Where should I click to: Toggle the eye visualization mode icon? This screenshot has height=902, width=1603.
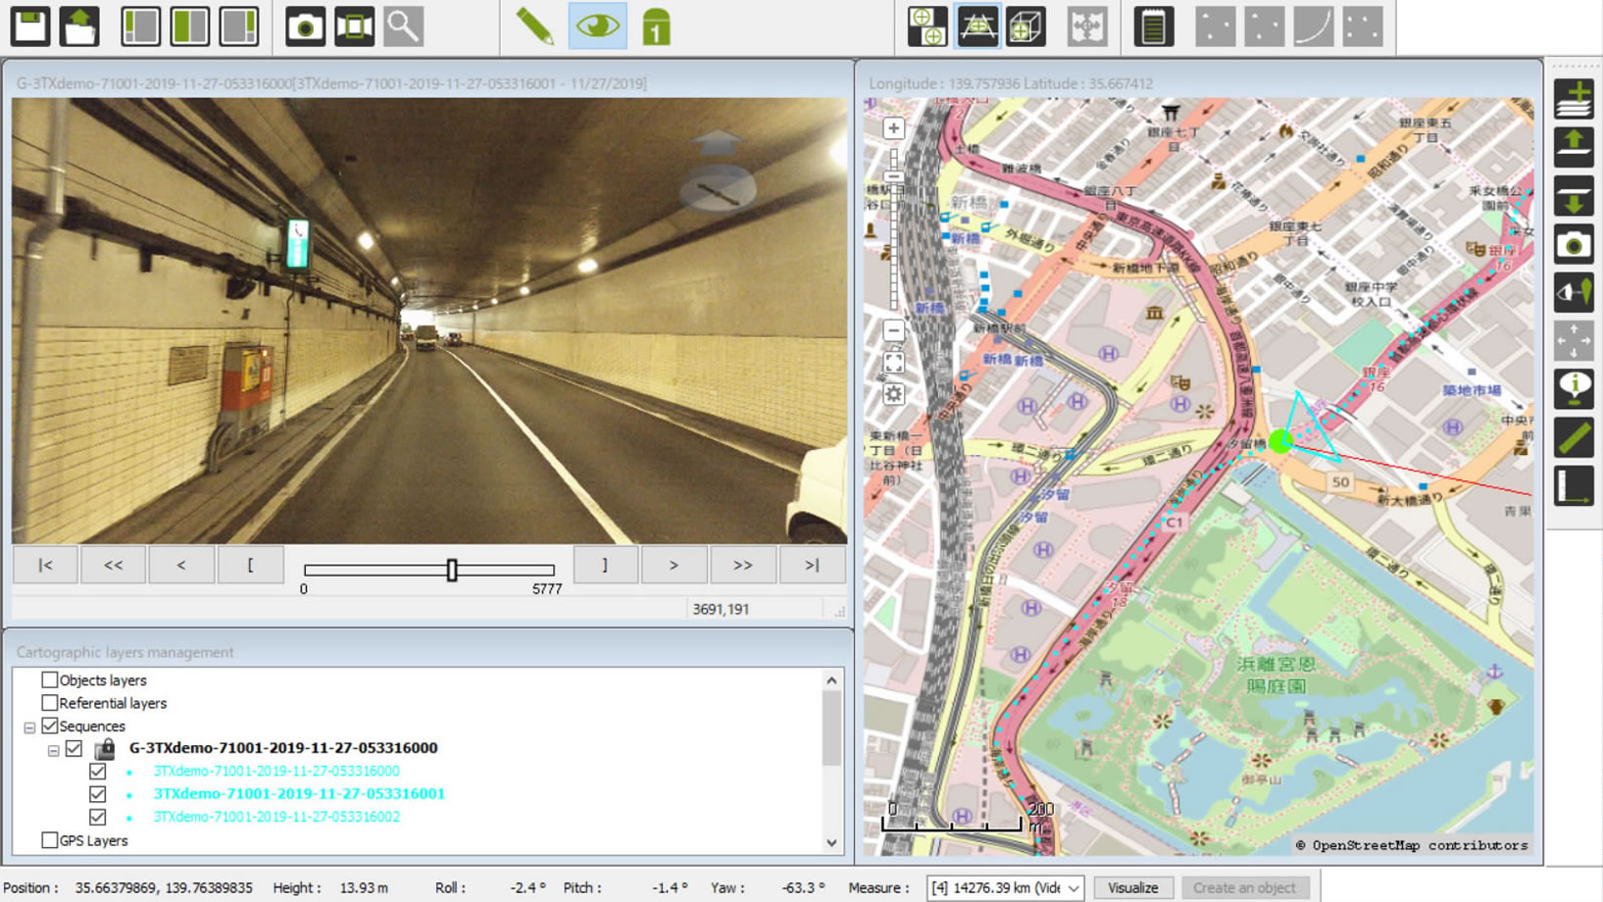(597, 26)
